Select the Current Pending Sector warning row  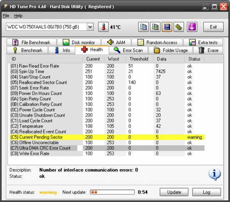click(107, 137)
